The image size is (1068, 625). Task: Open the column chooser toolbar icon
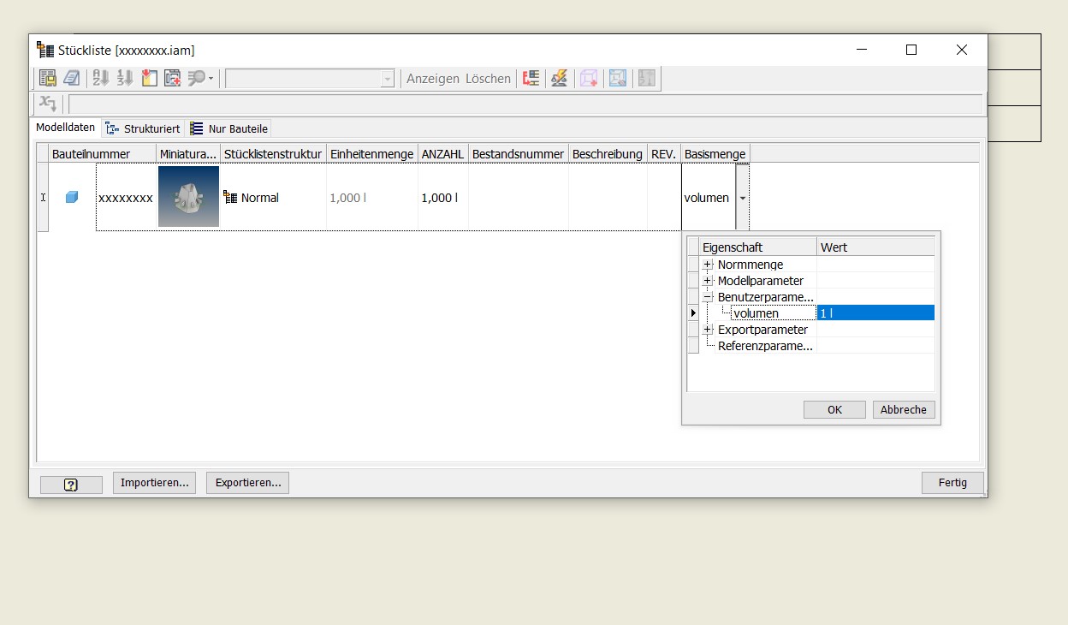[150, 78]
